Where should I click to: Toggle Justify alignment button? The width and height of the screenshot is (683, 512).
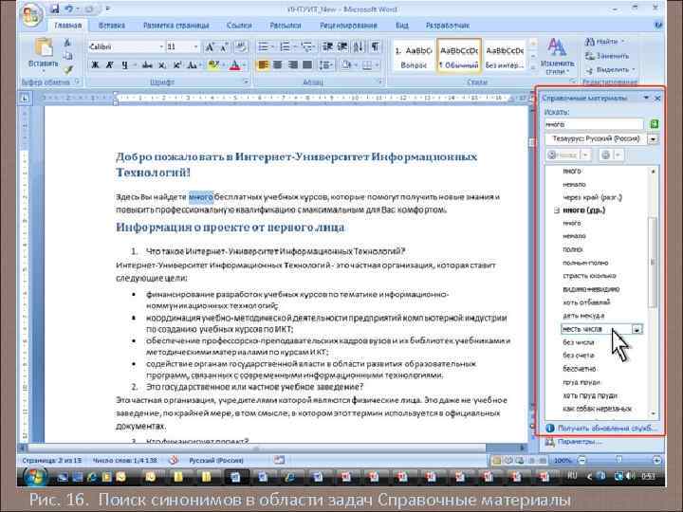tap(307, 65)
